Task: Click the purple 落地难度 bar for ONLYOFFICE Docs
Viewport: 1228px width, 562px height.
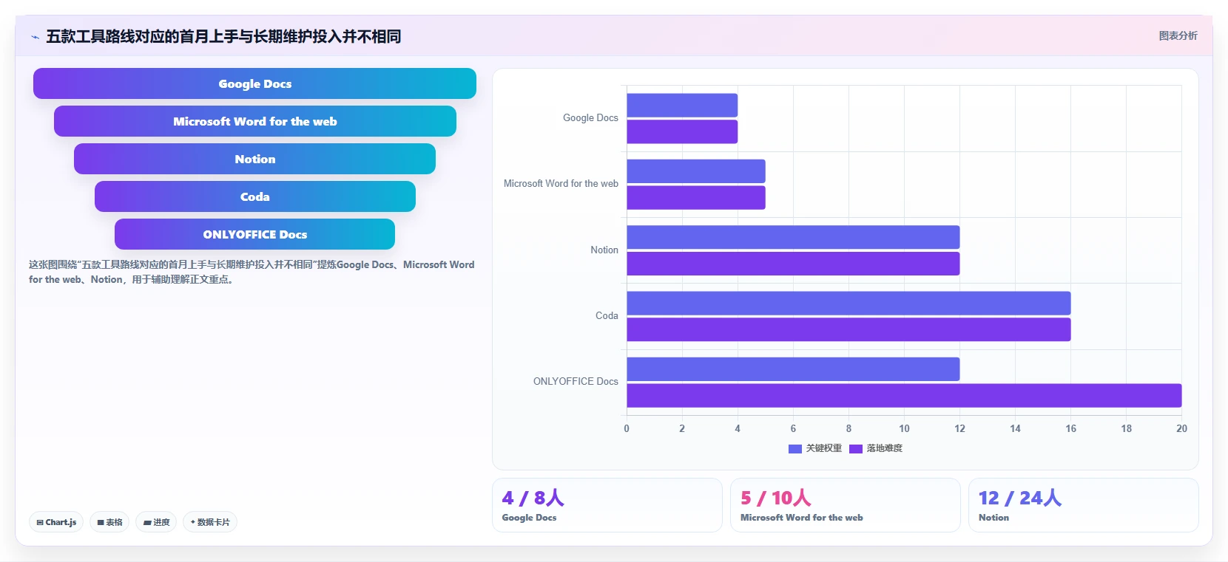Action: (904, 396)
